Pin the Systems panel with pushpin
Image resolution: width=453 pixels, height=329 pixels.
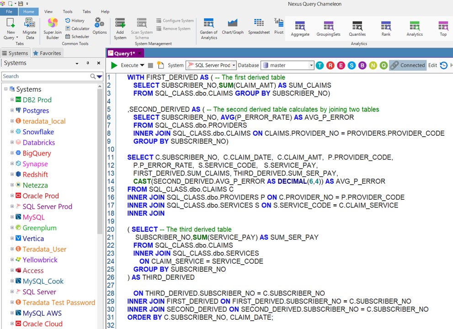point(88,64)
